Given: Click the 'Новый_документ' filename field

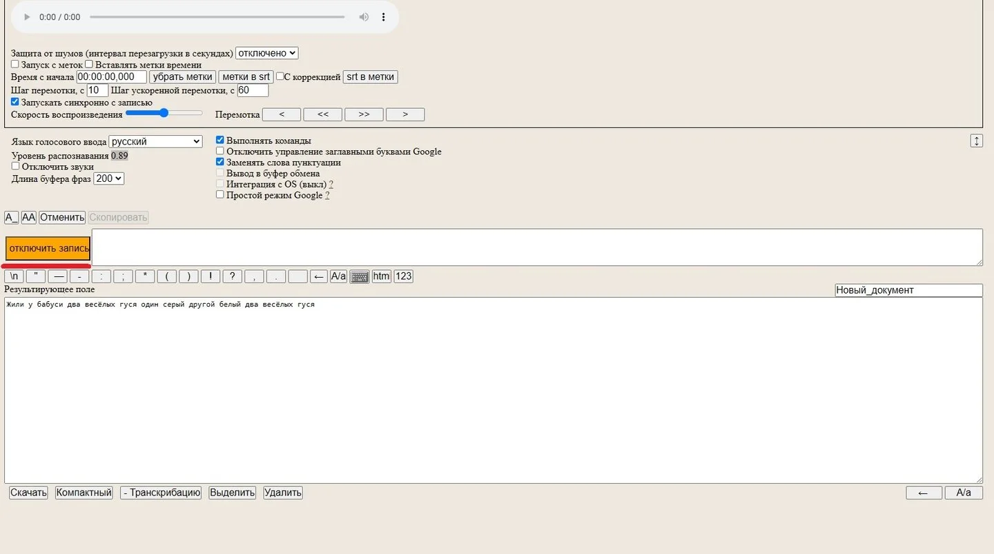Looking at the screenshot, I should pyautogui.click(x=908, y=290).
